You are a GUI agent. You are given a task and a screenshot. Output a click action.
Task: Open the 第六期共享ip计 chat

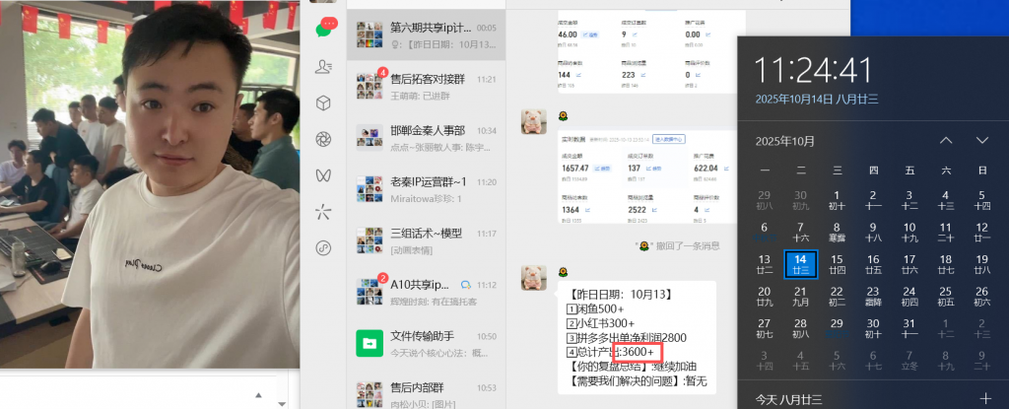(426, 35)
